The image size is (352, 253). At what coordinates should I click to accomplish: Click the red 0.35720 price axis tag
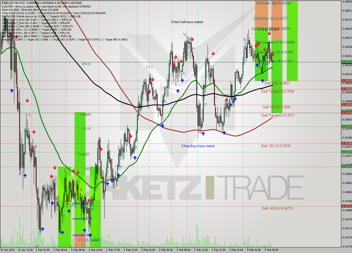point(346,113)
